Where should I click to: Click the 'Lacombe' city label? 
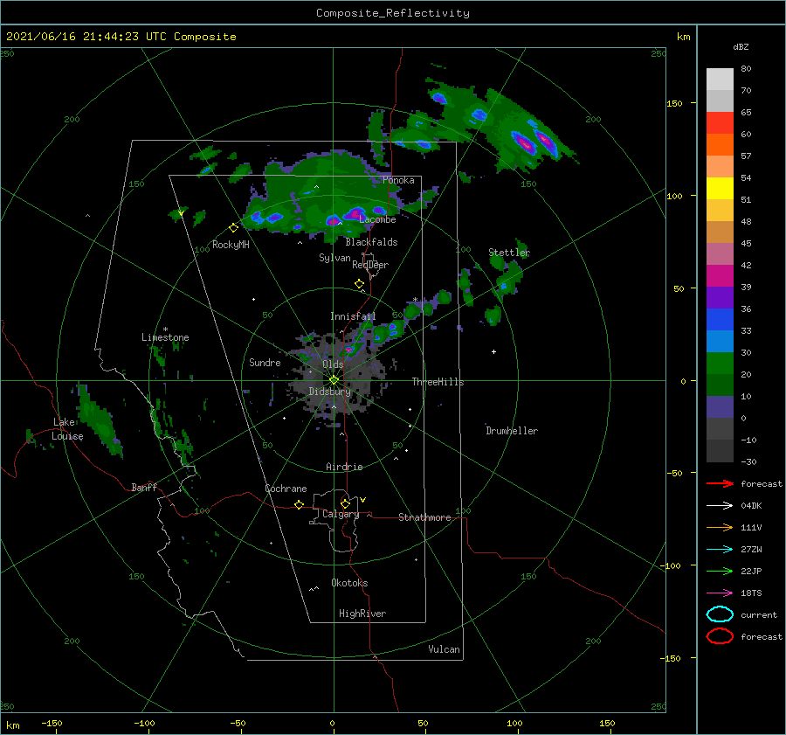pos(377,219)
